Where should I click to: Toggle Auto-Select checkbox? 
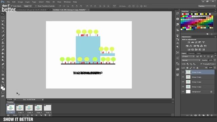pyautogui.click(x=12, y=6)
